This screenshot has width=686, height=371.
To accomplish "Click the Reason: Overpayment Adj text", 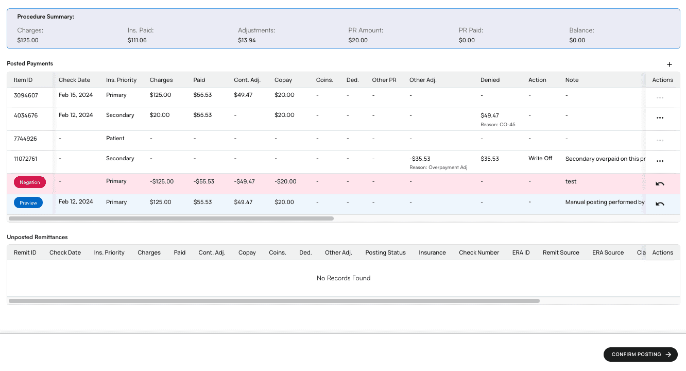I will (438, 167).
